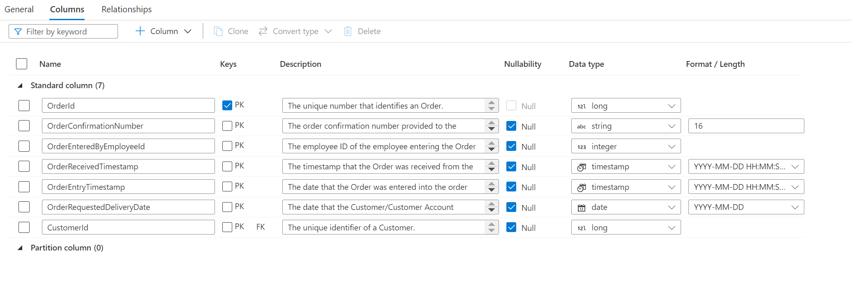Click the Delete trash icon
This screenshot has height=296, width=852.
(x=348, y=31)
